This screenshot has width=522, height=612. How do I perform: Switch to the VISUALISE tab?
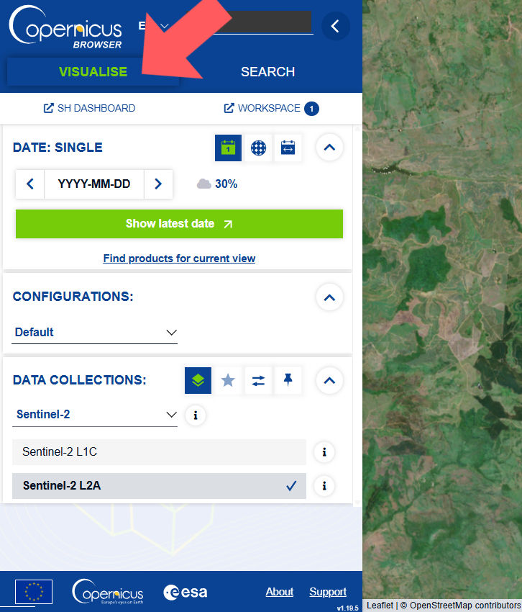click(x=93, y=72)
